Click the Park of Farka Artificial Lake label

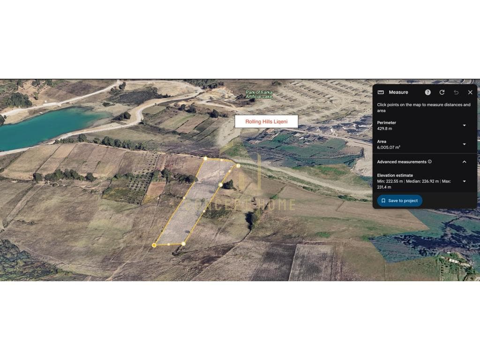pos(259,94)
